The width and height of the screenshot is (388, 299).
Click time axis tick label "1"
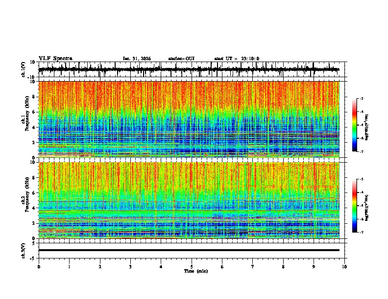pos(69,267)
